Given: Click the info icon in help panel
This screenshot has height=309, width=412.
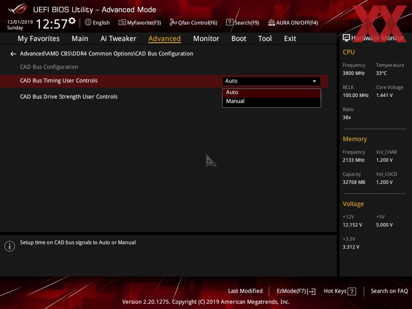Looking at the screenshot, I should click(10, 246).
